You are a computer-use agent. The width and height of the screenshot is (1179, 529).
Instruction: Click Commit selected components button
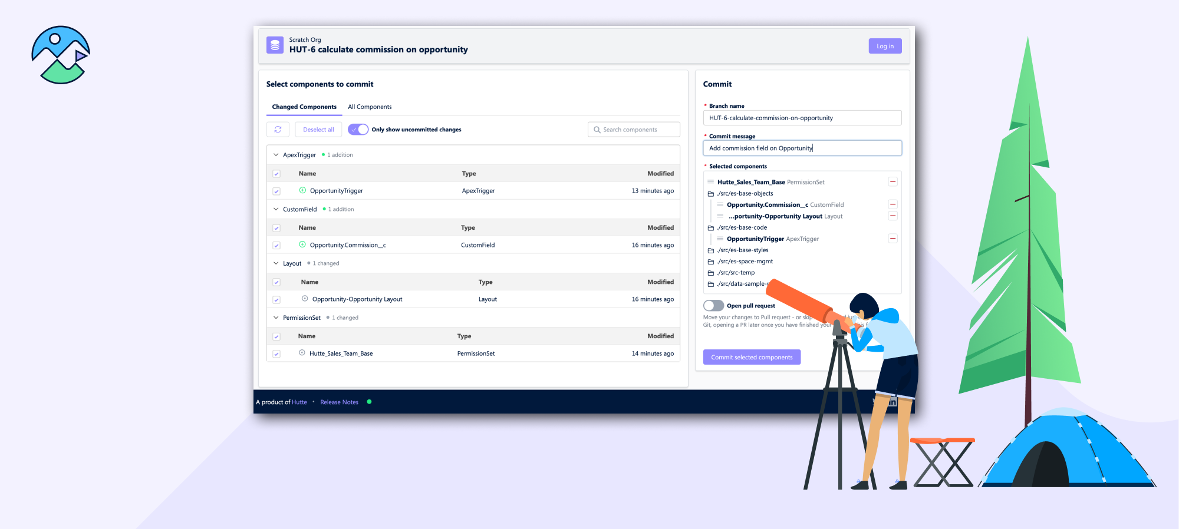click(x=752, y=357)
